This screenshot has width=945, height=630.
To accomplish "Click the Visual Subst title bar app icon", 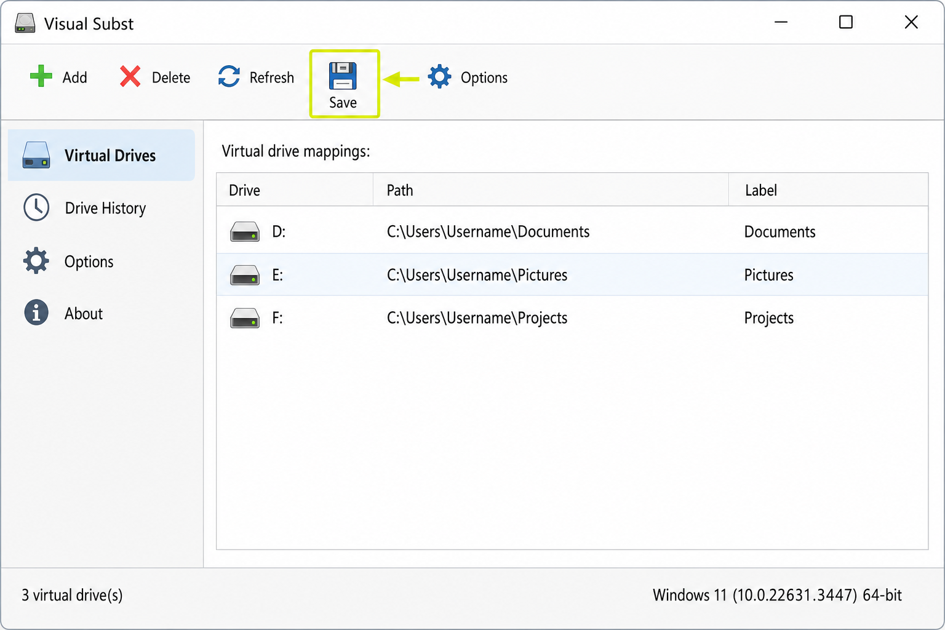I will pos(25,23).
